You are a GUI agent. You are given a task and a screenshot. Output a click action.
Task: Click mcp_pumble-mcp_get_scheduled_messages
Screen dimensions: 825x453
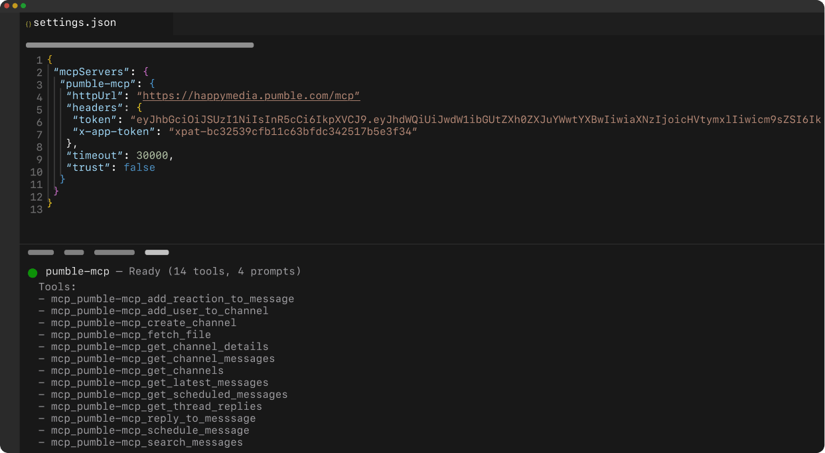(x=169, y=395)
